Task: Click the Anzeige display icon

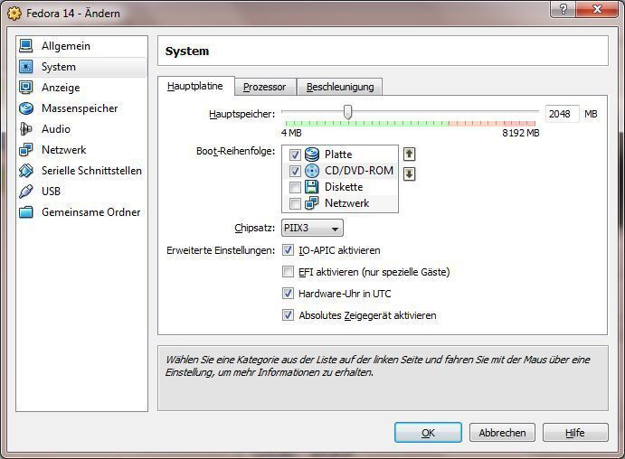Action: pyautogui.click(x=26, y=87)
